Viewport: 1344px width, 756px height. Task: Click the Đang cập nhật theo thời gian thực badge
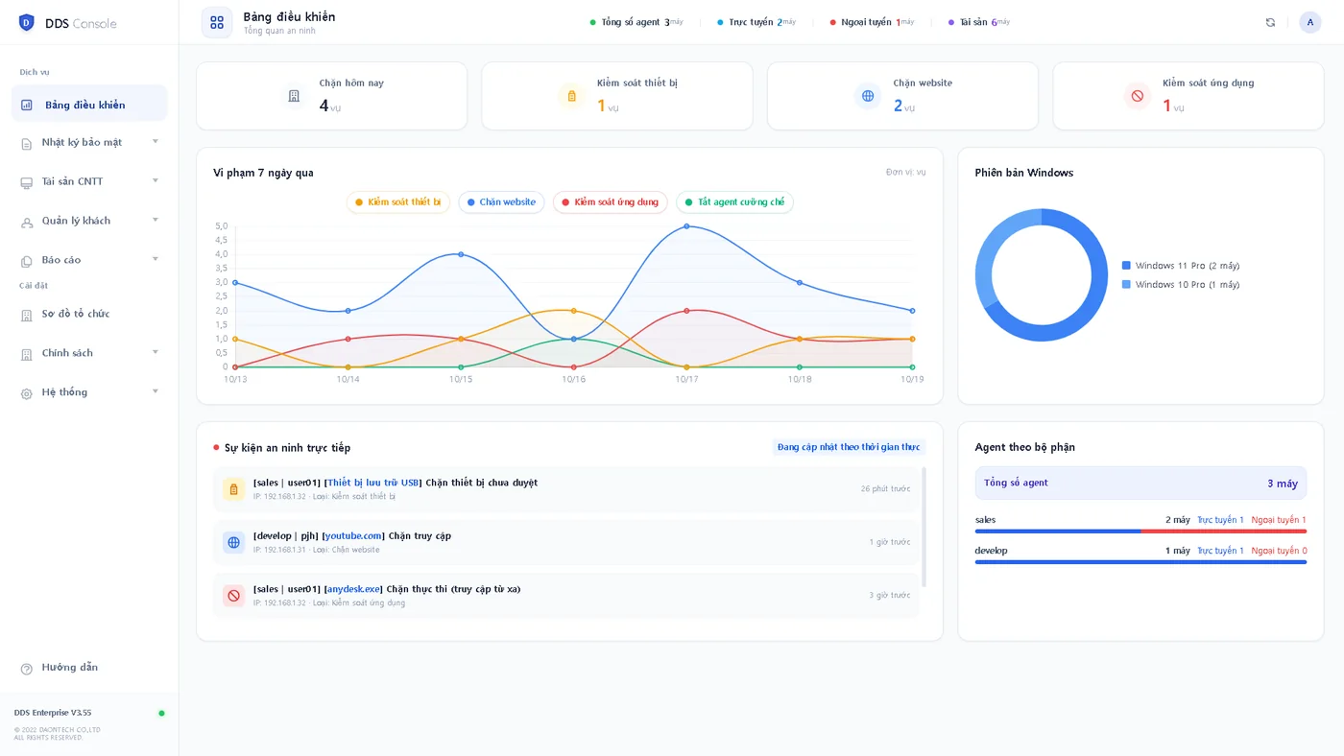849,447
